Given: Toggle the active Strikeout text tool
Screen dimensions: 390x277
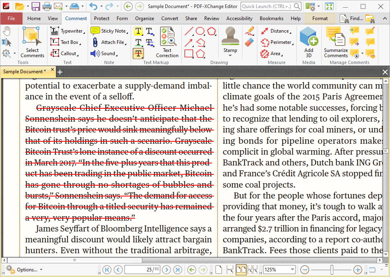Looking at the screenshot, I should coord(138,54).
